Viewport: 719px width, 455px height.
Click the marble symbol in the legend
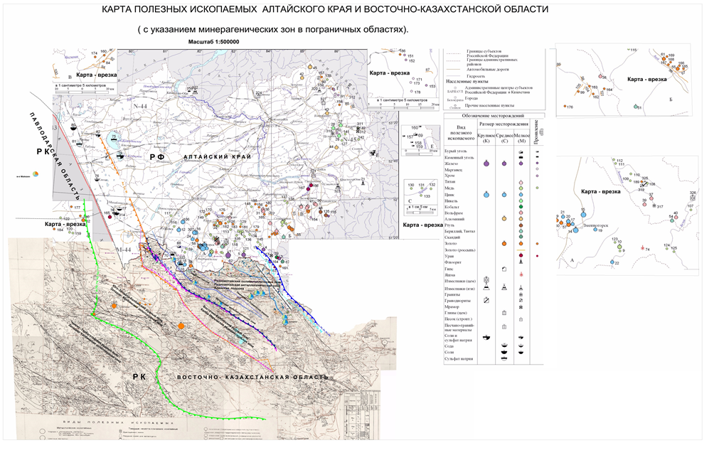click(x=521, y=307)
